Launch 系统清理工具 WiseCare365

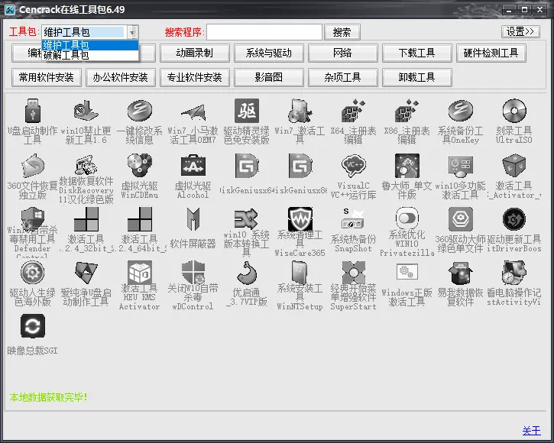[300, 219]
